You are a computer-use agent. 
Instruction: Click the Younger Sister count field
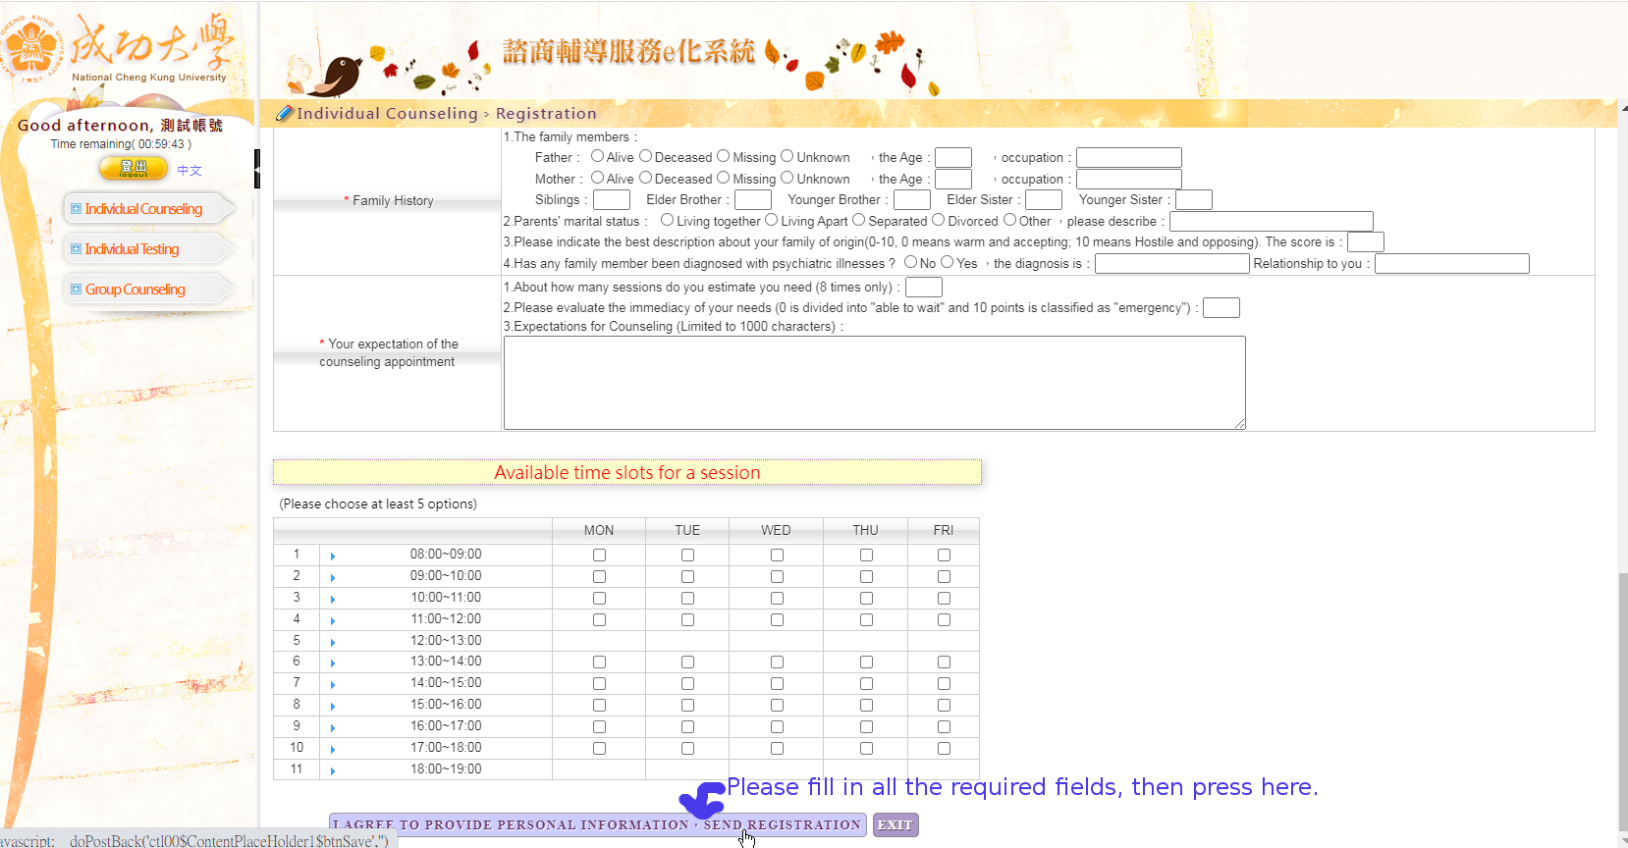coord(1194,200)
